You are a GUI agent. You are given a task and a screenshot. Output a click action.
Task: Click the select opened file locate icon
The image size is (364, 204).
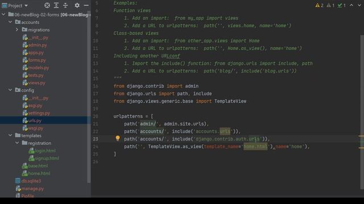[47, 5]
